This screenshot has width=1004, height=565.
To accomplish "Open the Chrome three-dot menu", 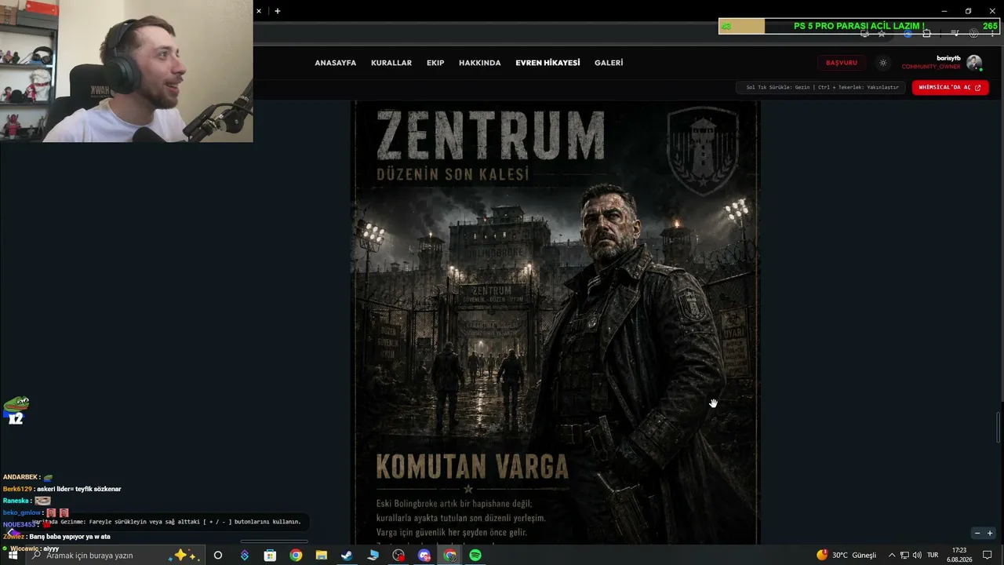I will click(992, 33).
